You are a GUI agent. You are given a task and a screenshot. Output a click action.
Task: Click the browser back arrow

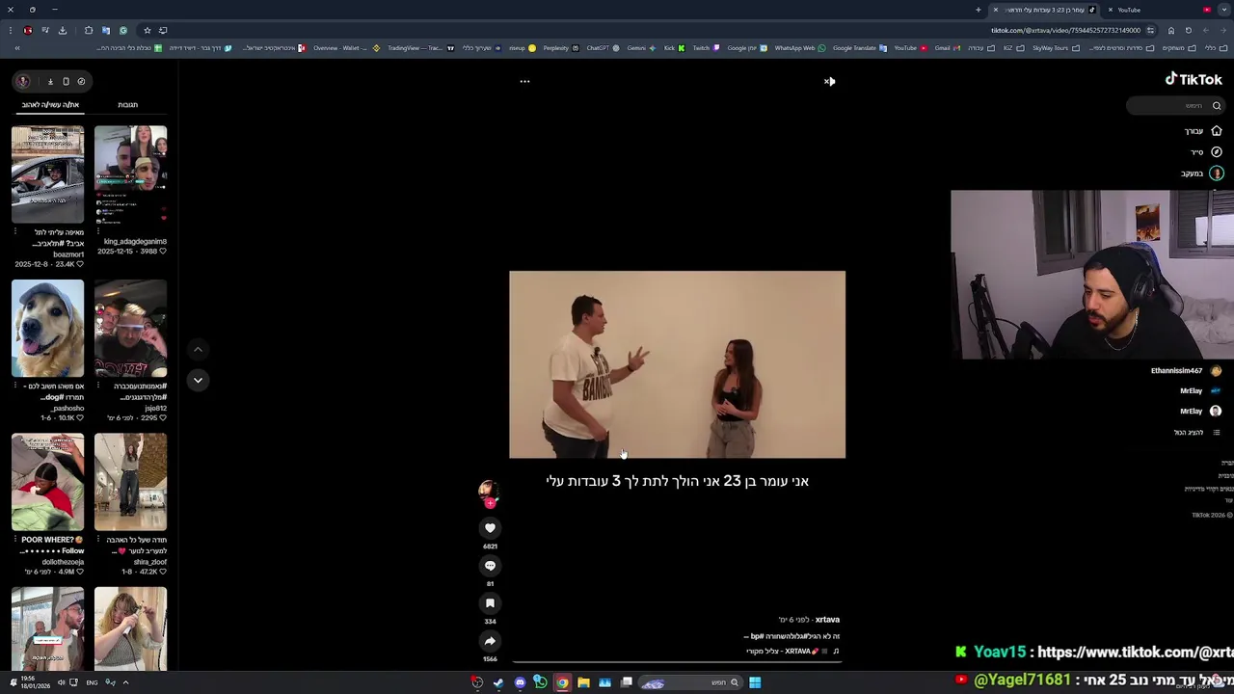[1223, 30]
